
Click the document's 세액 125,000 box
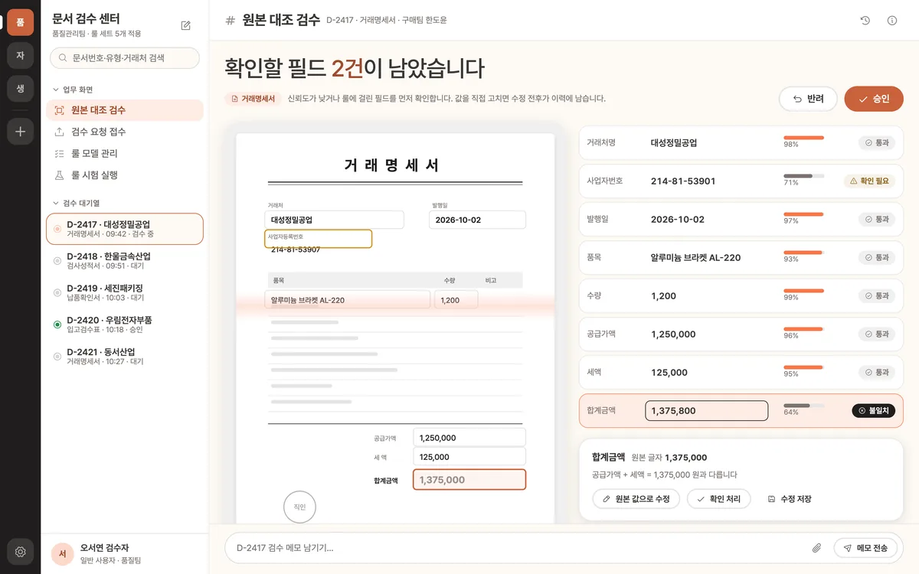coord(469,457)
